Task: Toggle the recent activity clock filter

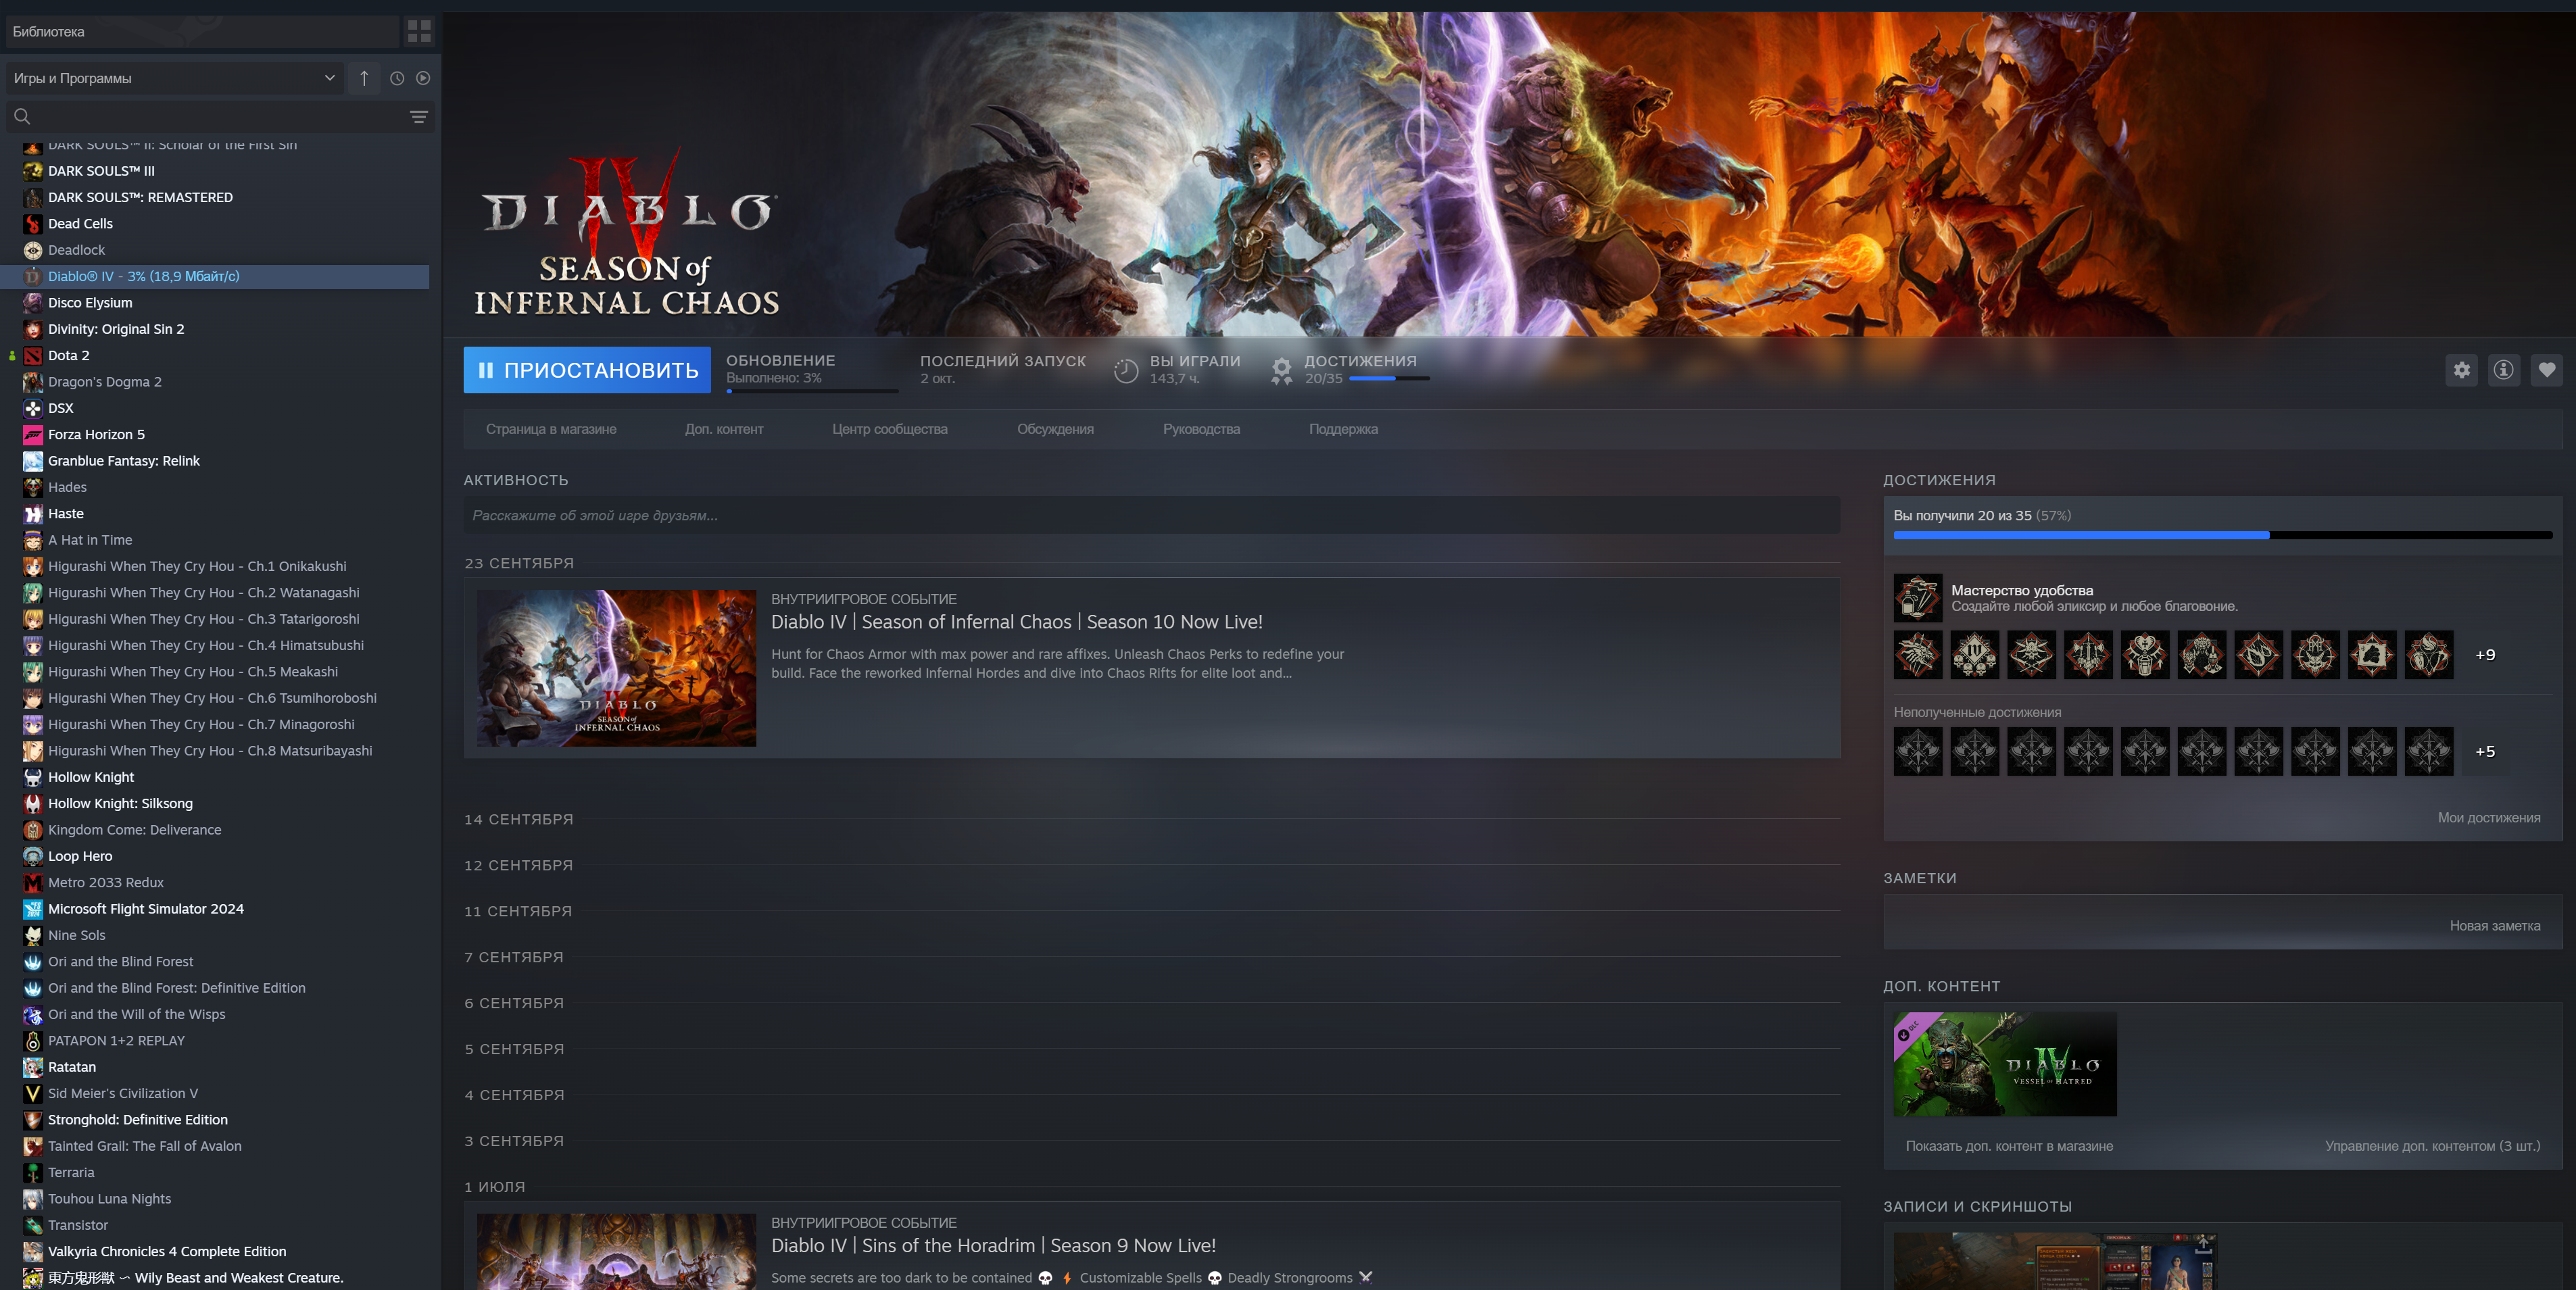Action: [397, 78]
